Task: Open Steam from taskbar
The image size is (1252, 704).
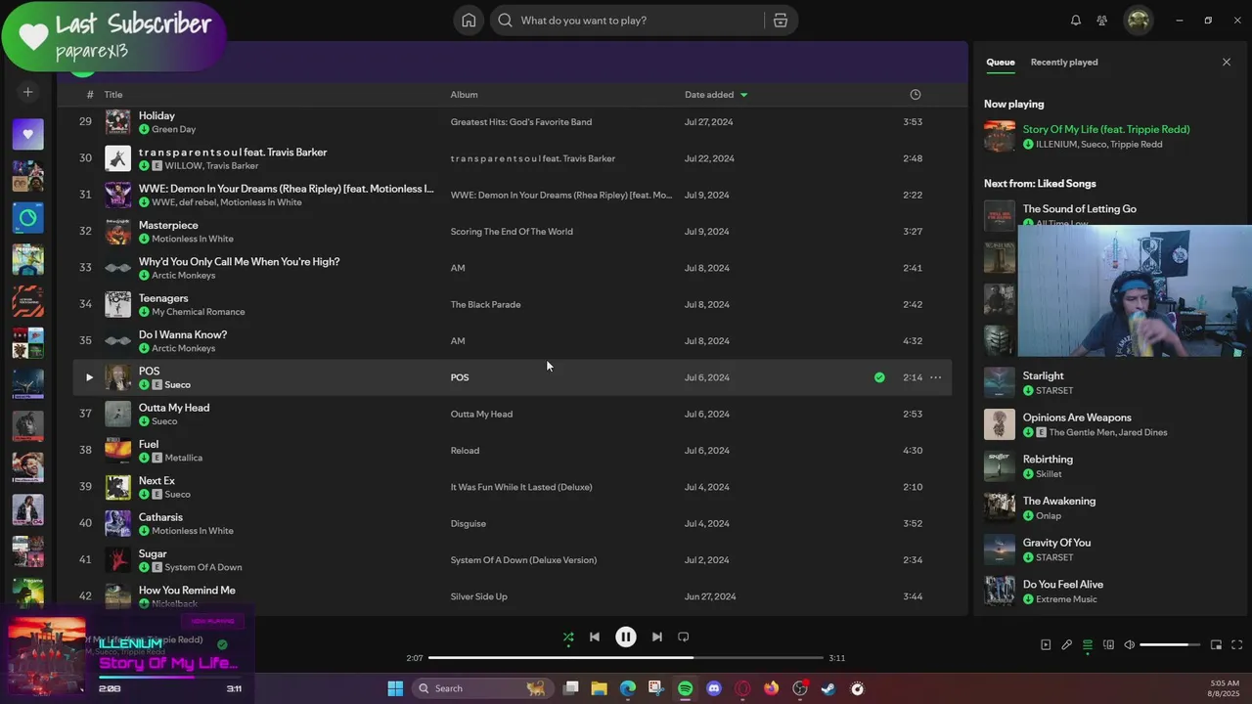Action: coord(828,688)
